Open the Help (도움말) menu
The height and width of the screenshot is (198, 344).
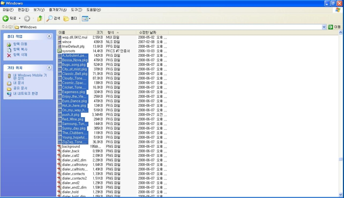point(93,10)
